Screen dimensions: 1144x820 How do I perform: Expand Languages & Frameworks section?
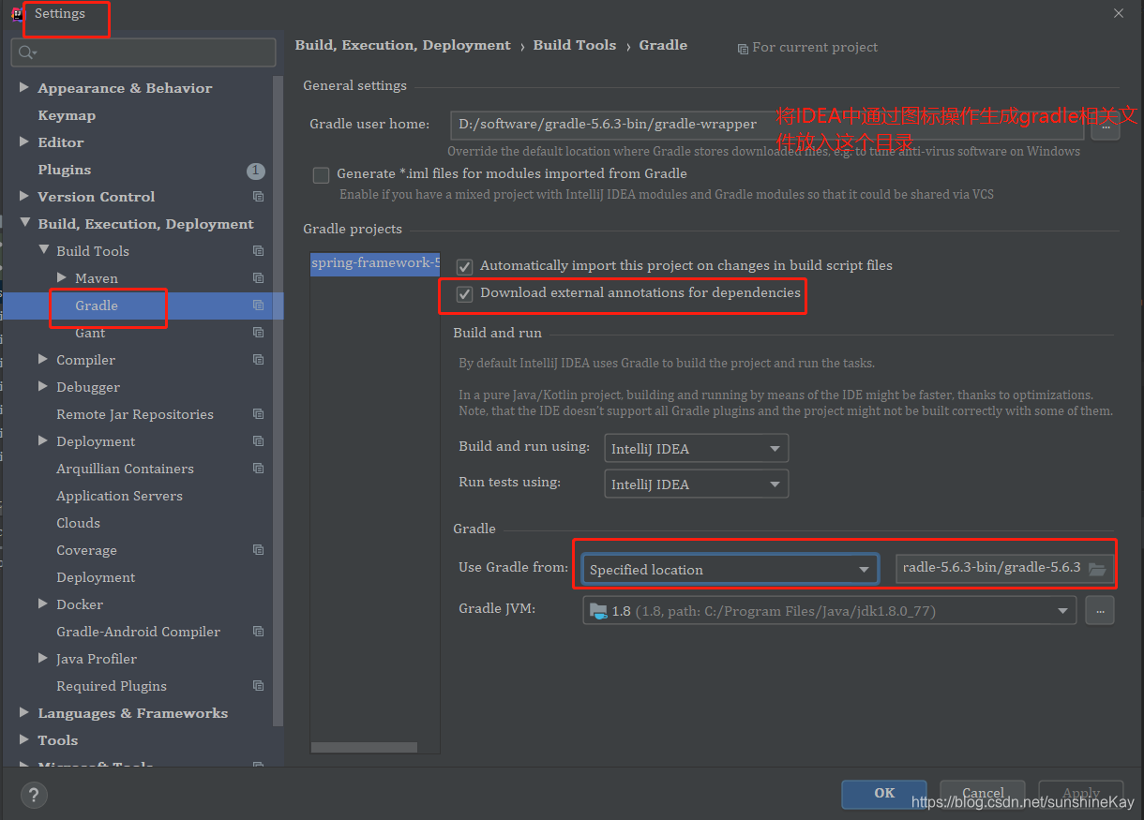click(x=24, y=713)
